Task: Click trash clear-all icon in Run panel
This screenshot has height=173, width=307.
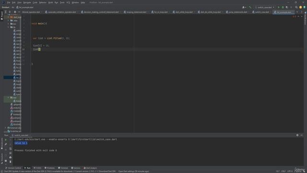Action: point(11,161)
